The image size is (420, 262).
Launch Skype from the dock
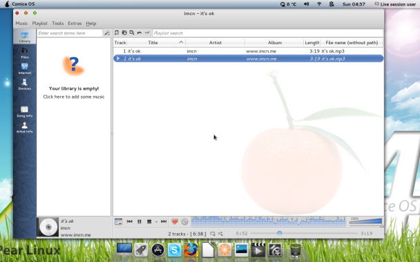(174, 250)
